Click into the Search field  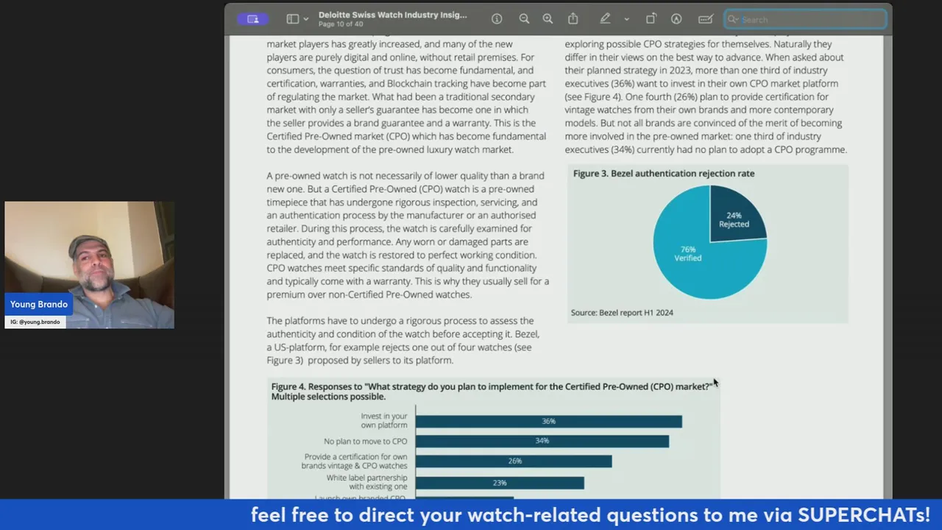click(x=805, y=19)
